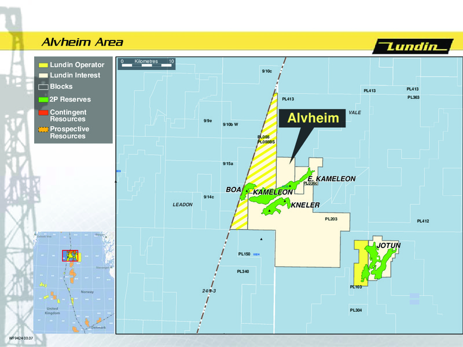Click the '9/10b W' block label
463x347 pixels.
230,124
